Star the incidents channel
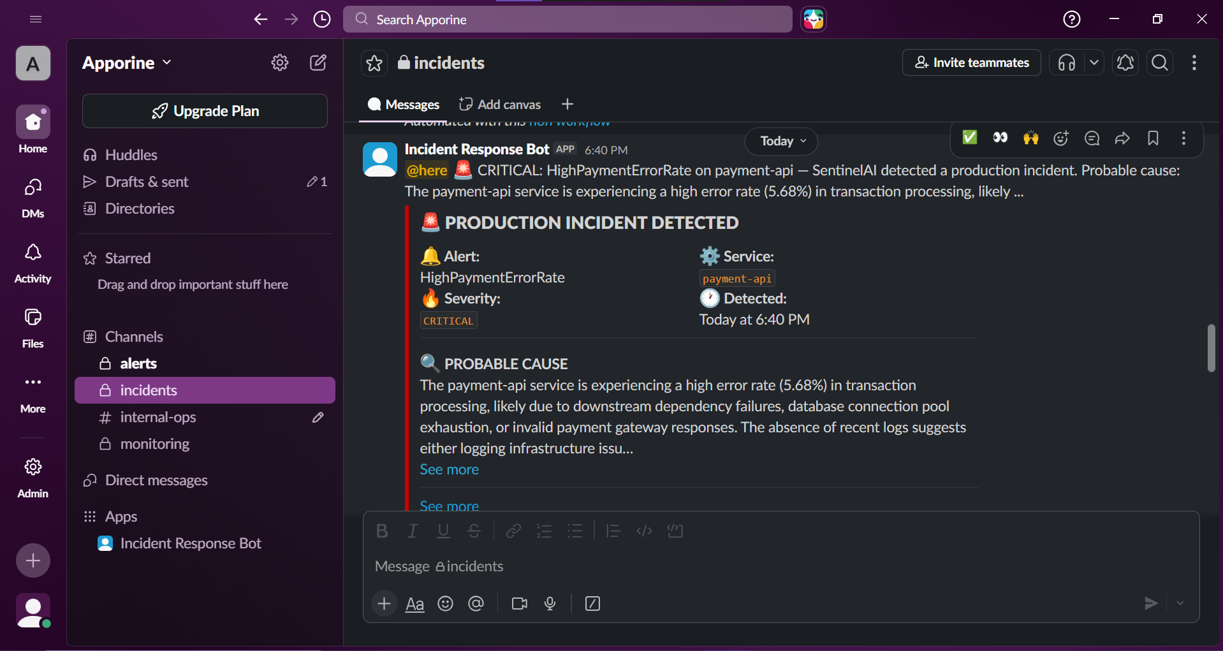 [x=374, y=62]
